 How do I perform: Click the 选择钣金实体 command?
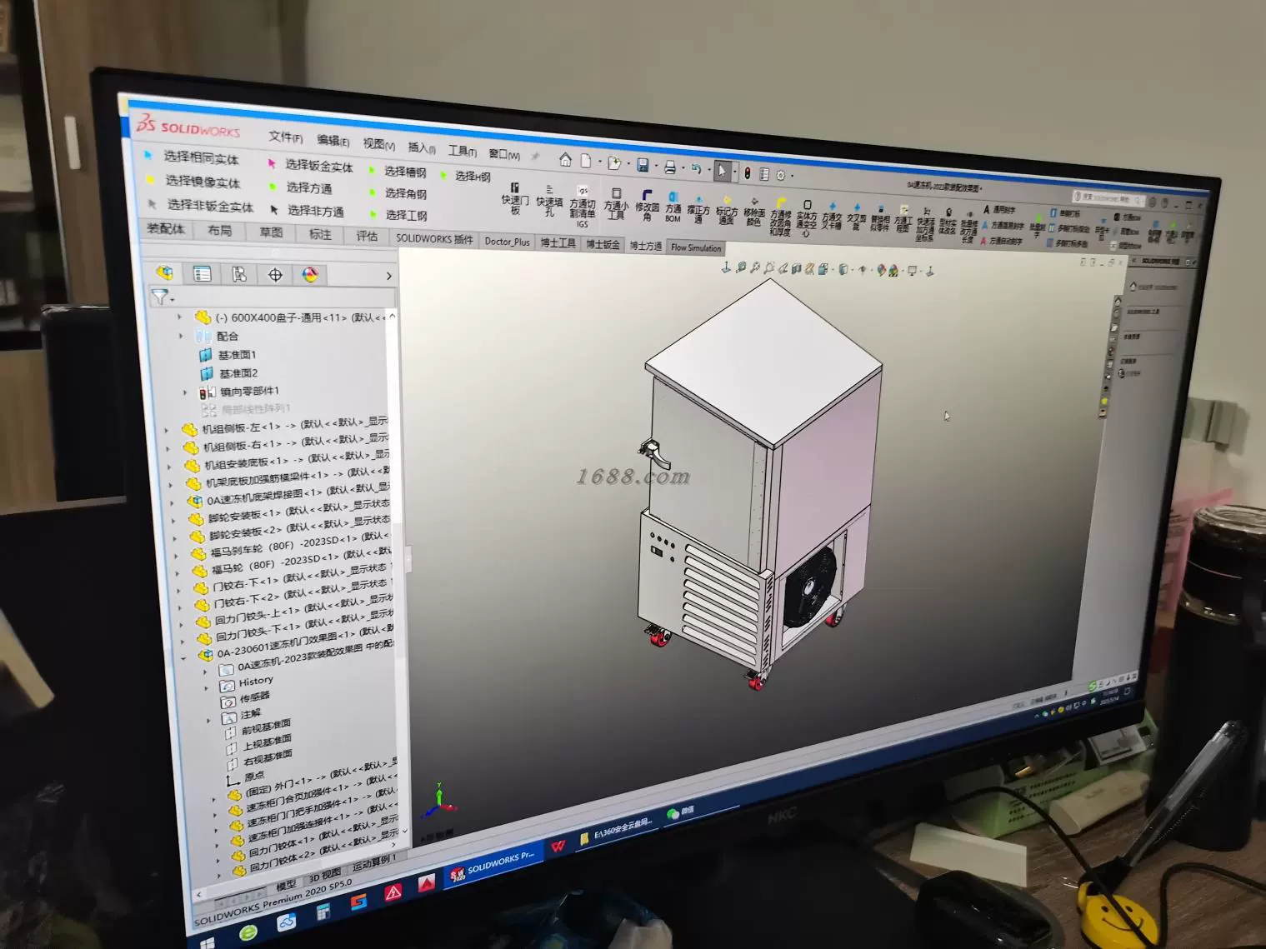319,165
